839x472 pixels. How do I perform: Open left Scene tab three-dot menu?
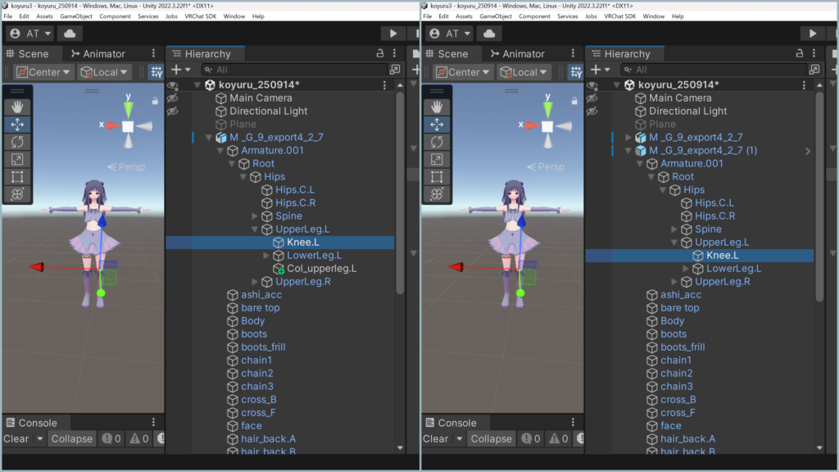click(153, 53)
